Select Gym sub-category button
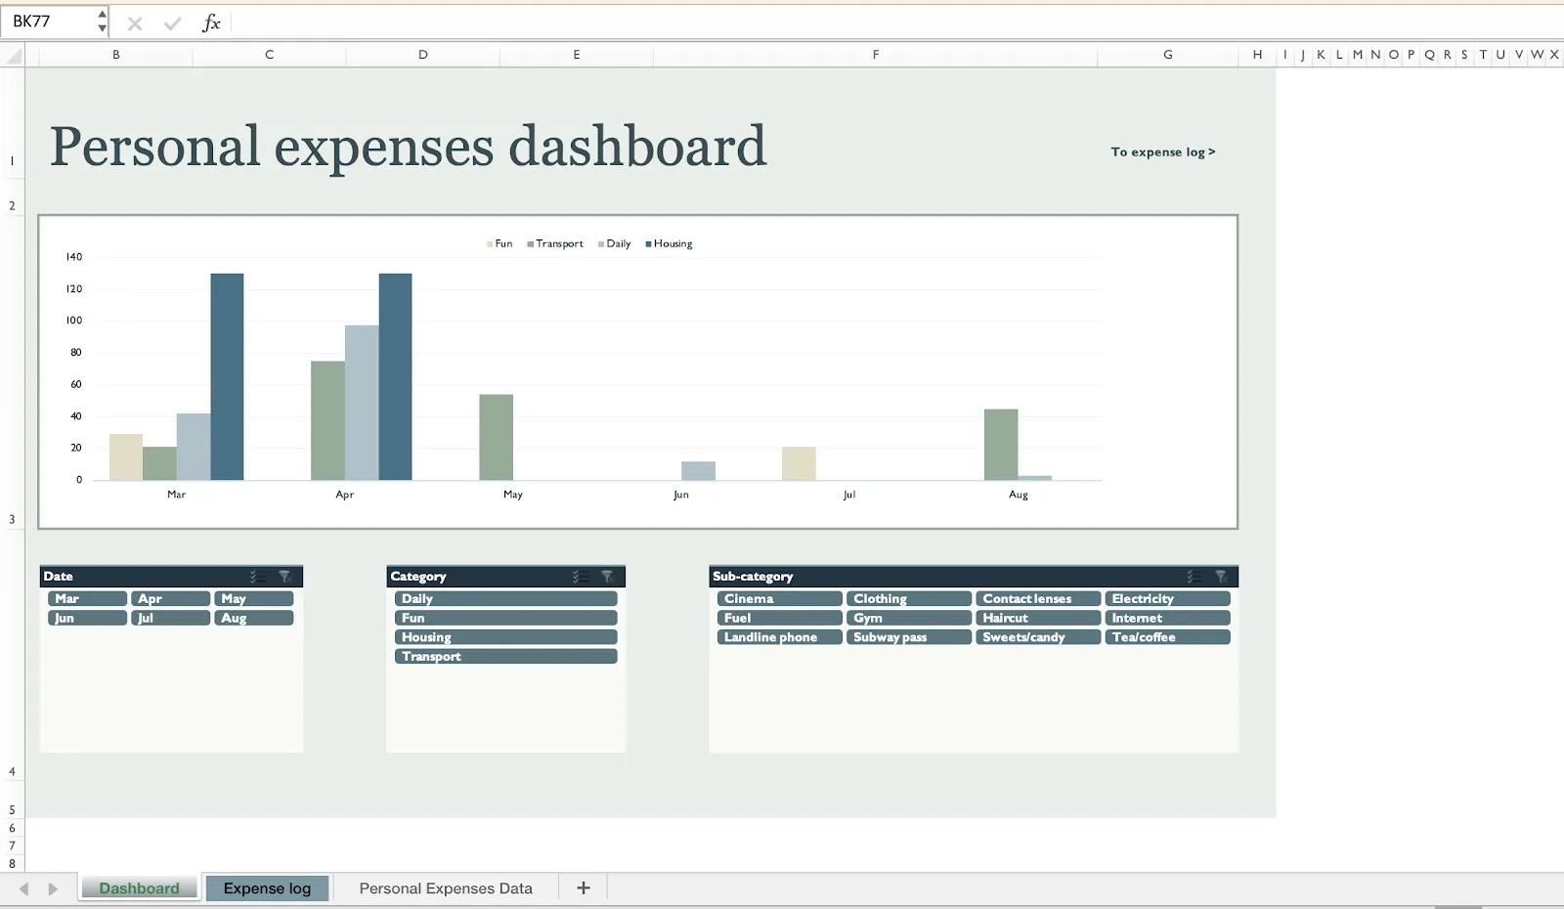1564x909 pixels. [909, 618]
